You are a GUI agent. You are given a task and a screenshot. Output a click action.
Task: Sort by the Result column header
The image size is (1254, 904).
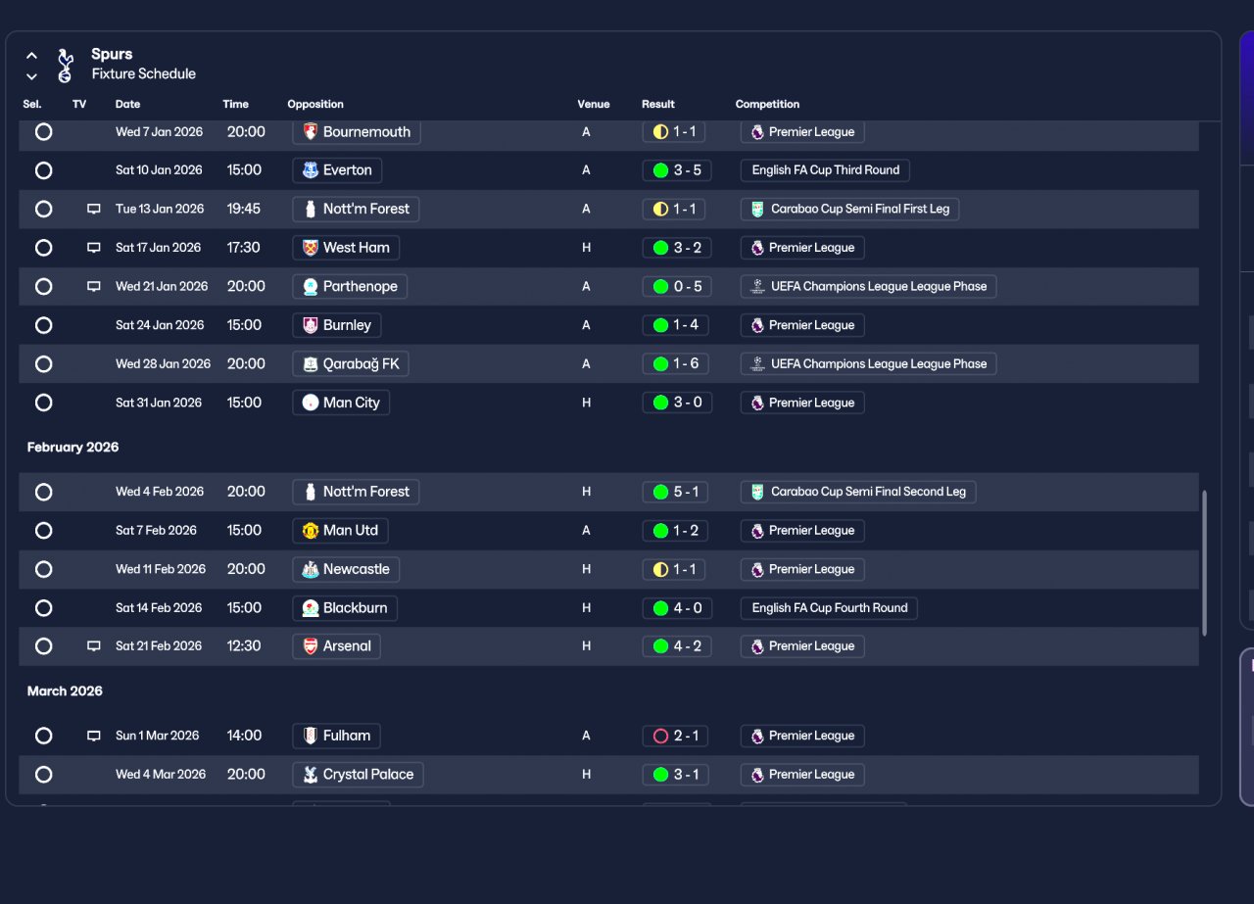point(658,105)
